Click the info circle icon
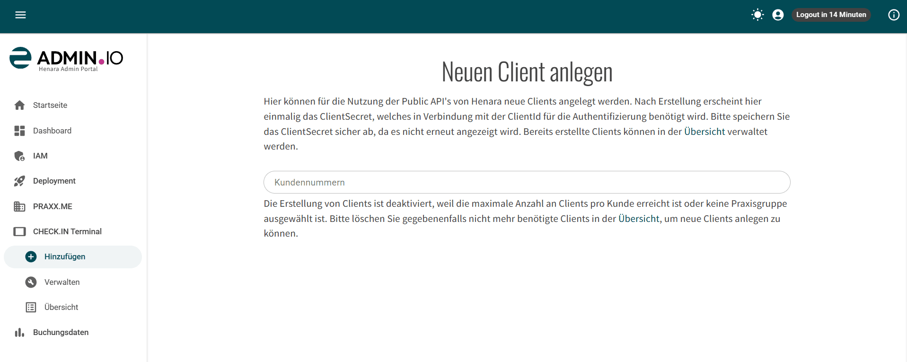 click(x=894, y=15)
